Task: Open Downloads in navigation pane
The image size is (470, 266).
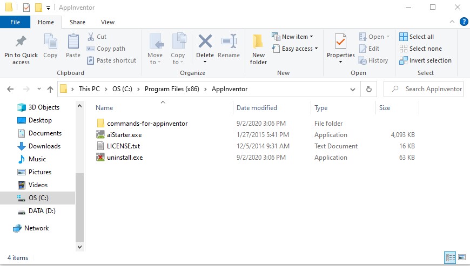Action: (x=44, y=146)
